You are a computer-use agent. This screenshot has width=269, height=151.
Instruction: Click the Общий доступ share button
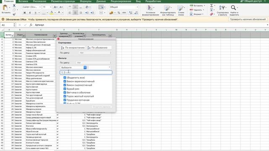(251, 1)
